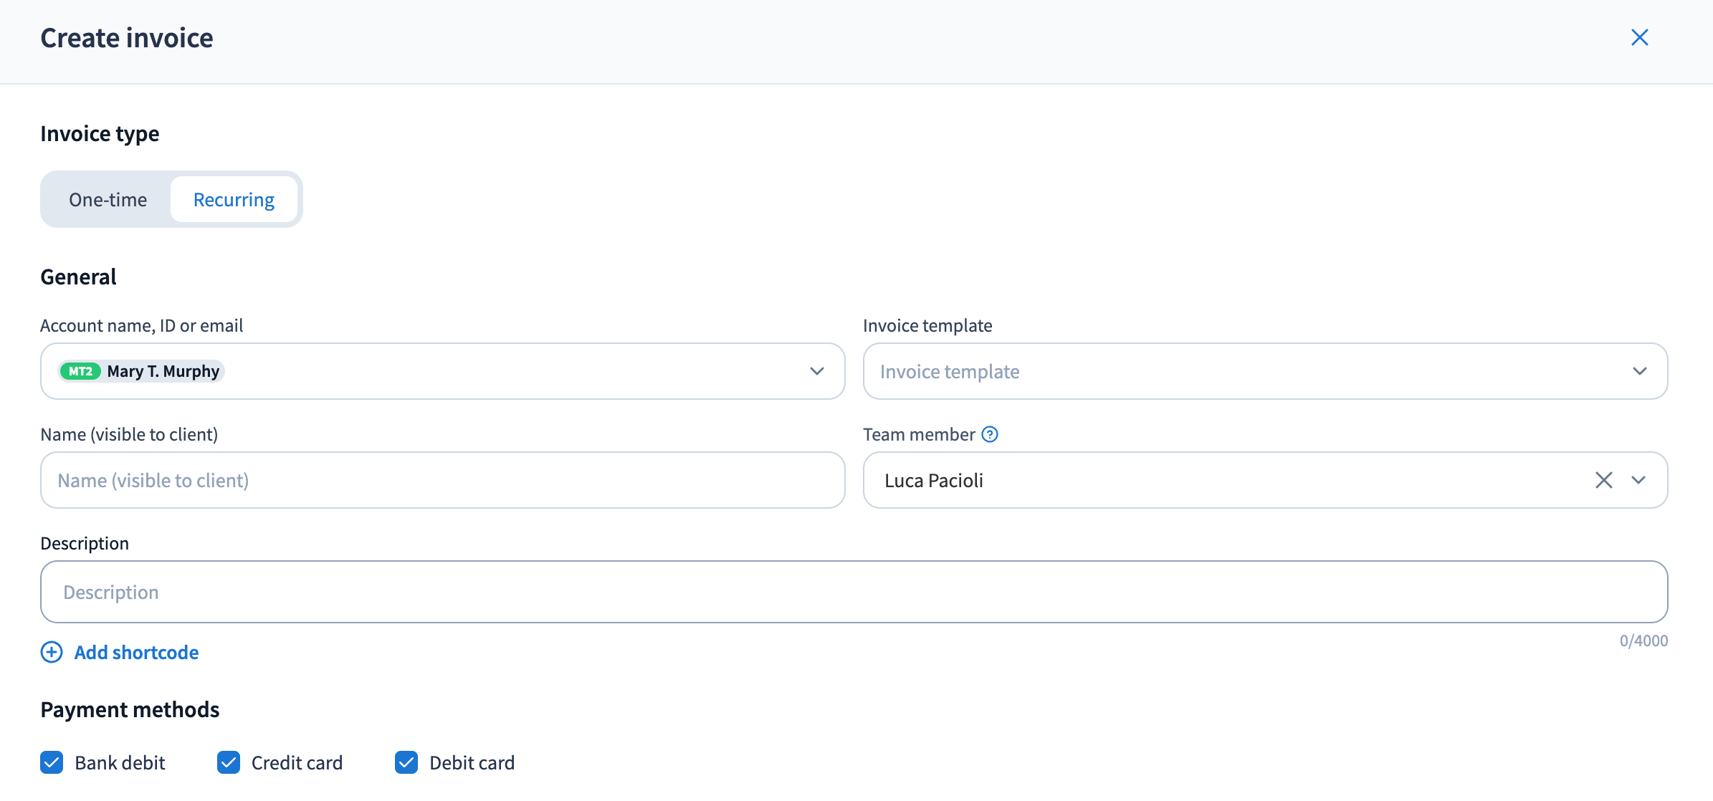The image size is (1713, 801).
Task: Uncheck the Debit card checkbox
Action: click(406, 762)
